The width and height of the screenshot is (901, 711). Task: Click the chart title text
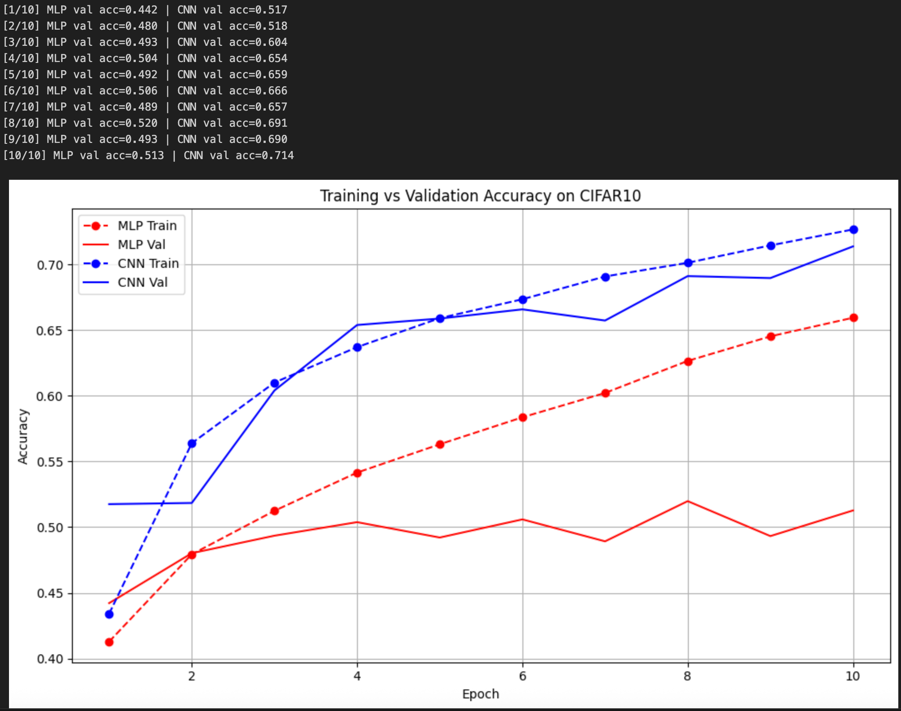click(x=480, y=196)
